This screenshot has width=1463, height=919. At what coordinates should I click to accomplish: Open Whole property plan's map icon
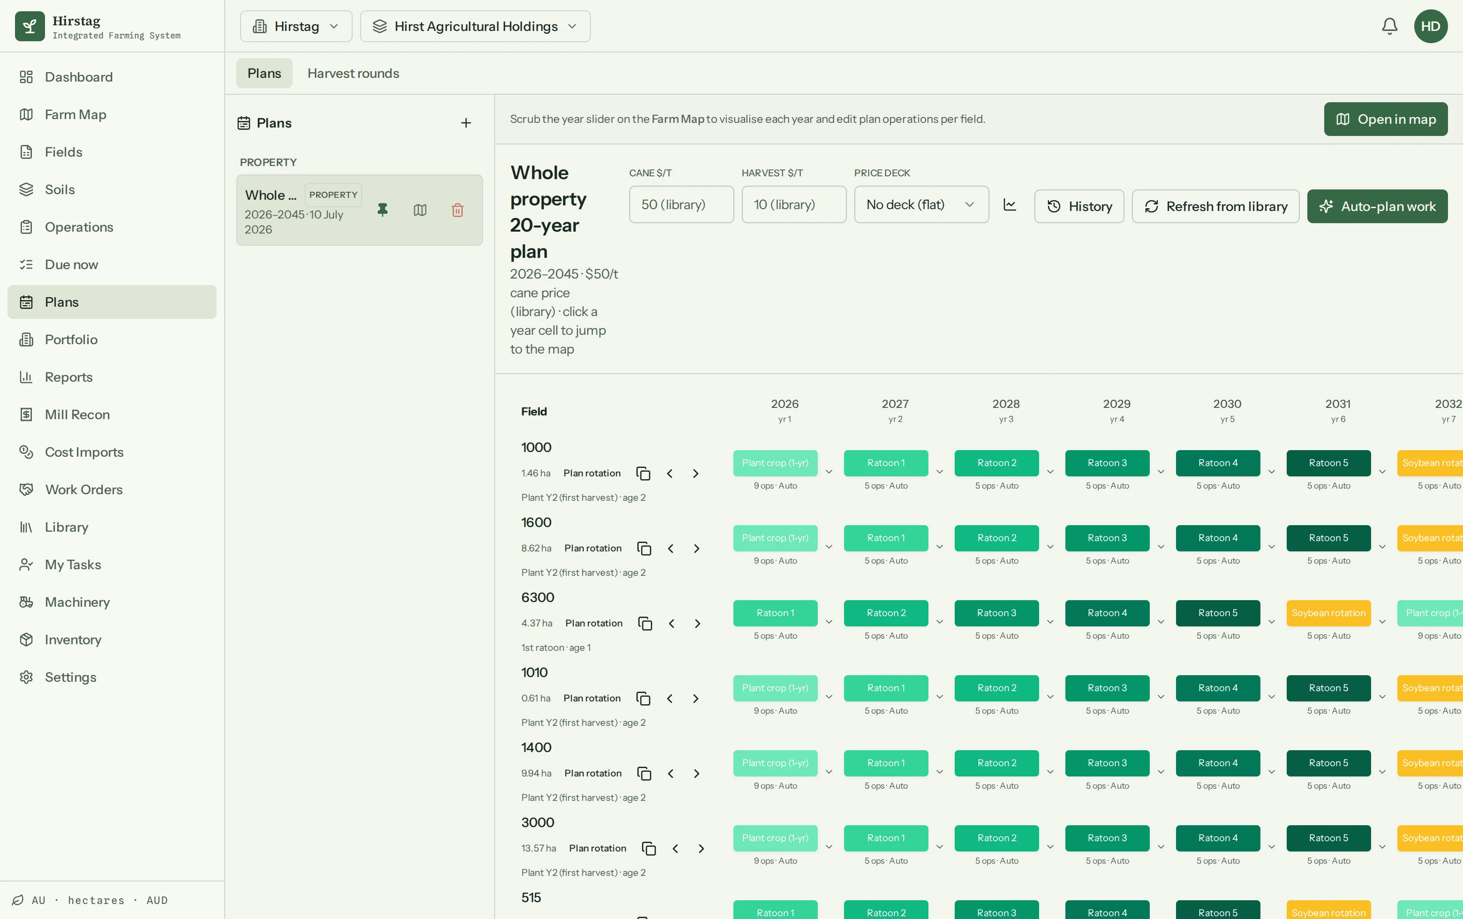[x=420, y=210]
